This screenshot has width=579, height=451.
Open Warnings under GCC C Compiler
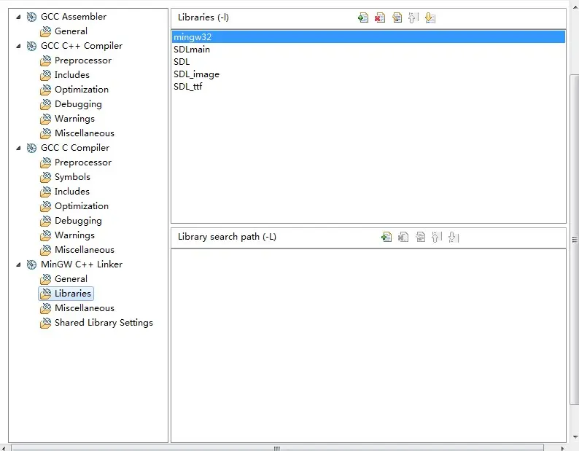[74, 235]
